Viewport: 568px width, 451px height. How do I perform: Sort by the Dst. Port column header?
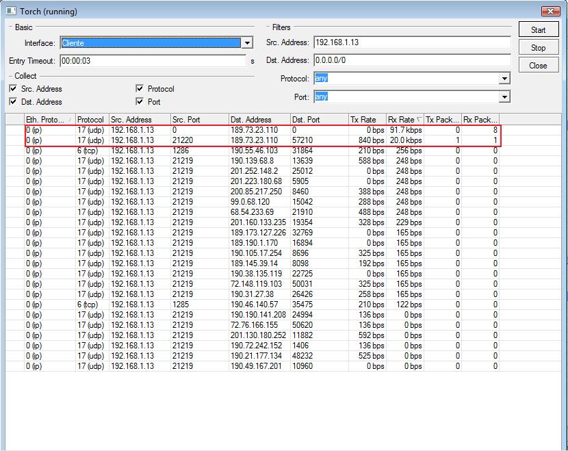point(319,120)
